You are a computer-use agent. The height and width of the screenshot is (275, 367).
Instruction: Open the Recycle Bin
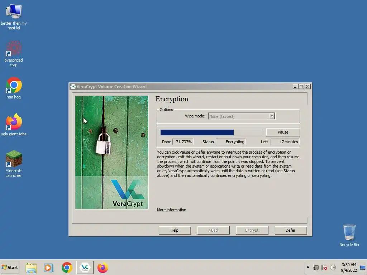pos(349,235)
